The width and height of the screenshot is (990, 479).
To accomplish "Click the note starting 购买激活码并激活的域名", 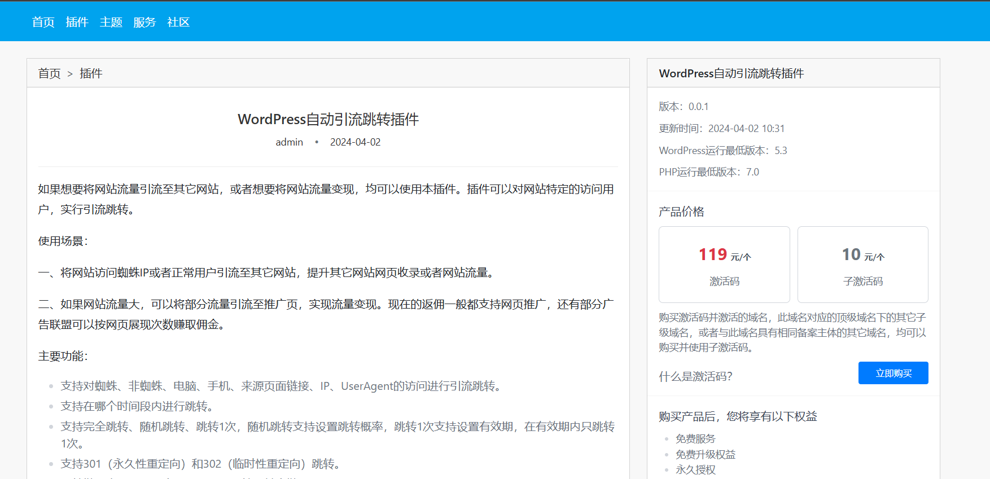I will pos(793,332).
